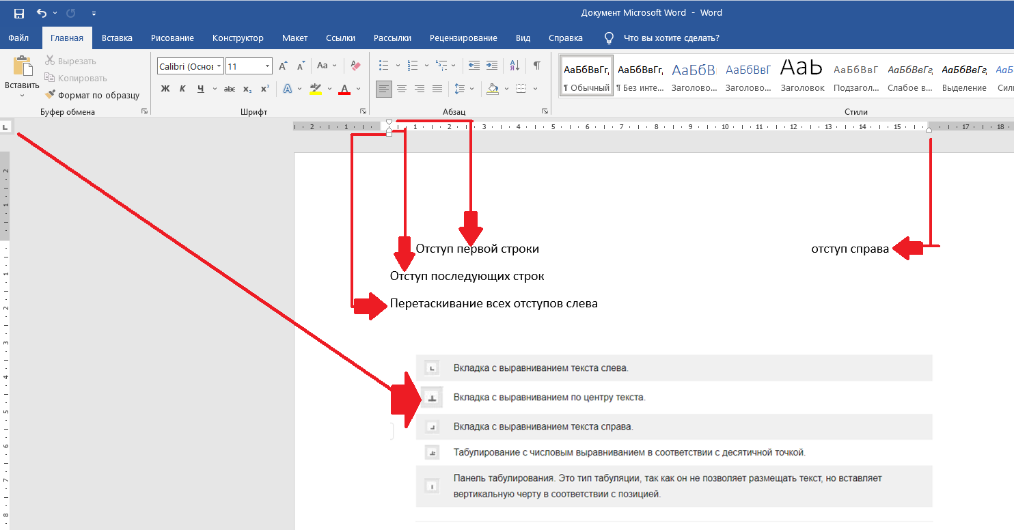Increase font size with the large A icon

pos(283,66)
